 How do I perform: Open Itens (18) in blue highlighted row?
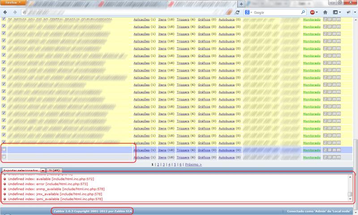point(162,150)
